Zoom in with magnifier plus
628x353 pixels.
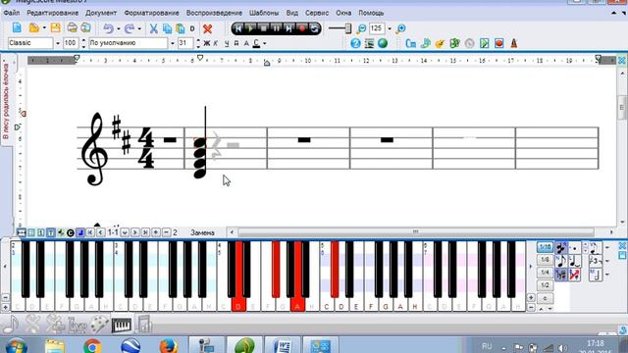[x=400, y=28]
